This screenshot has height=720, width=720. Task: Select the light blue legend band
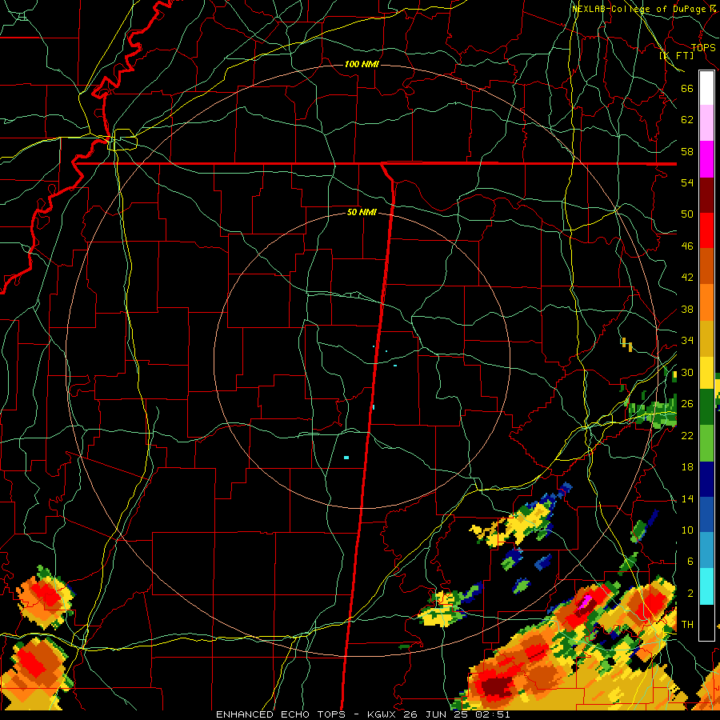point(706,550)
